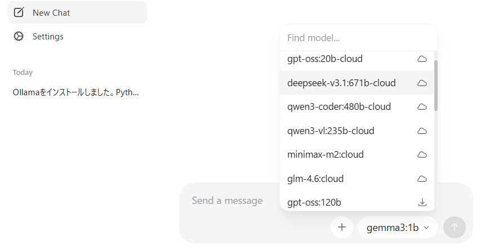The width and height of the screenshot is (485, 249).
Task: Click cloud icon beside minimax-m2:cloud
Action: [422, 154]
